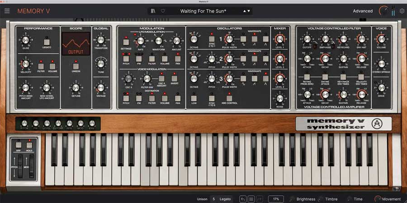Click the Glide knob
The width and height of the screenshot is (407, 203).
(x=25, y=40)
